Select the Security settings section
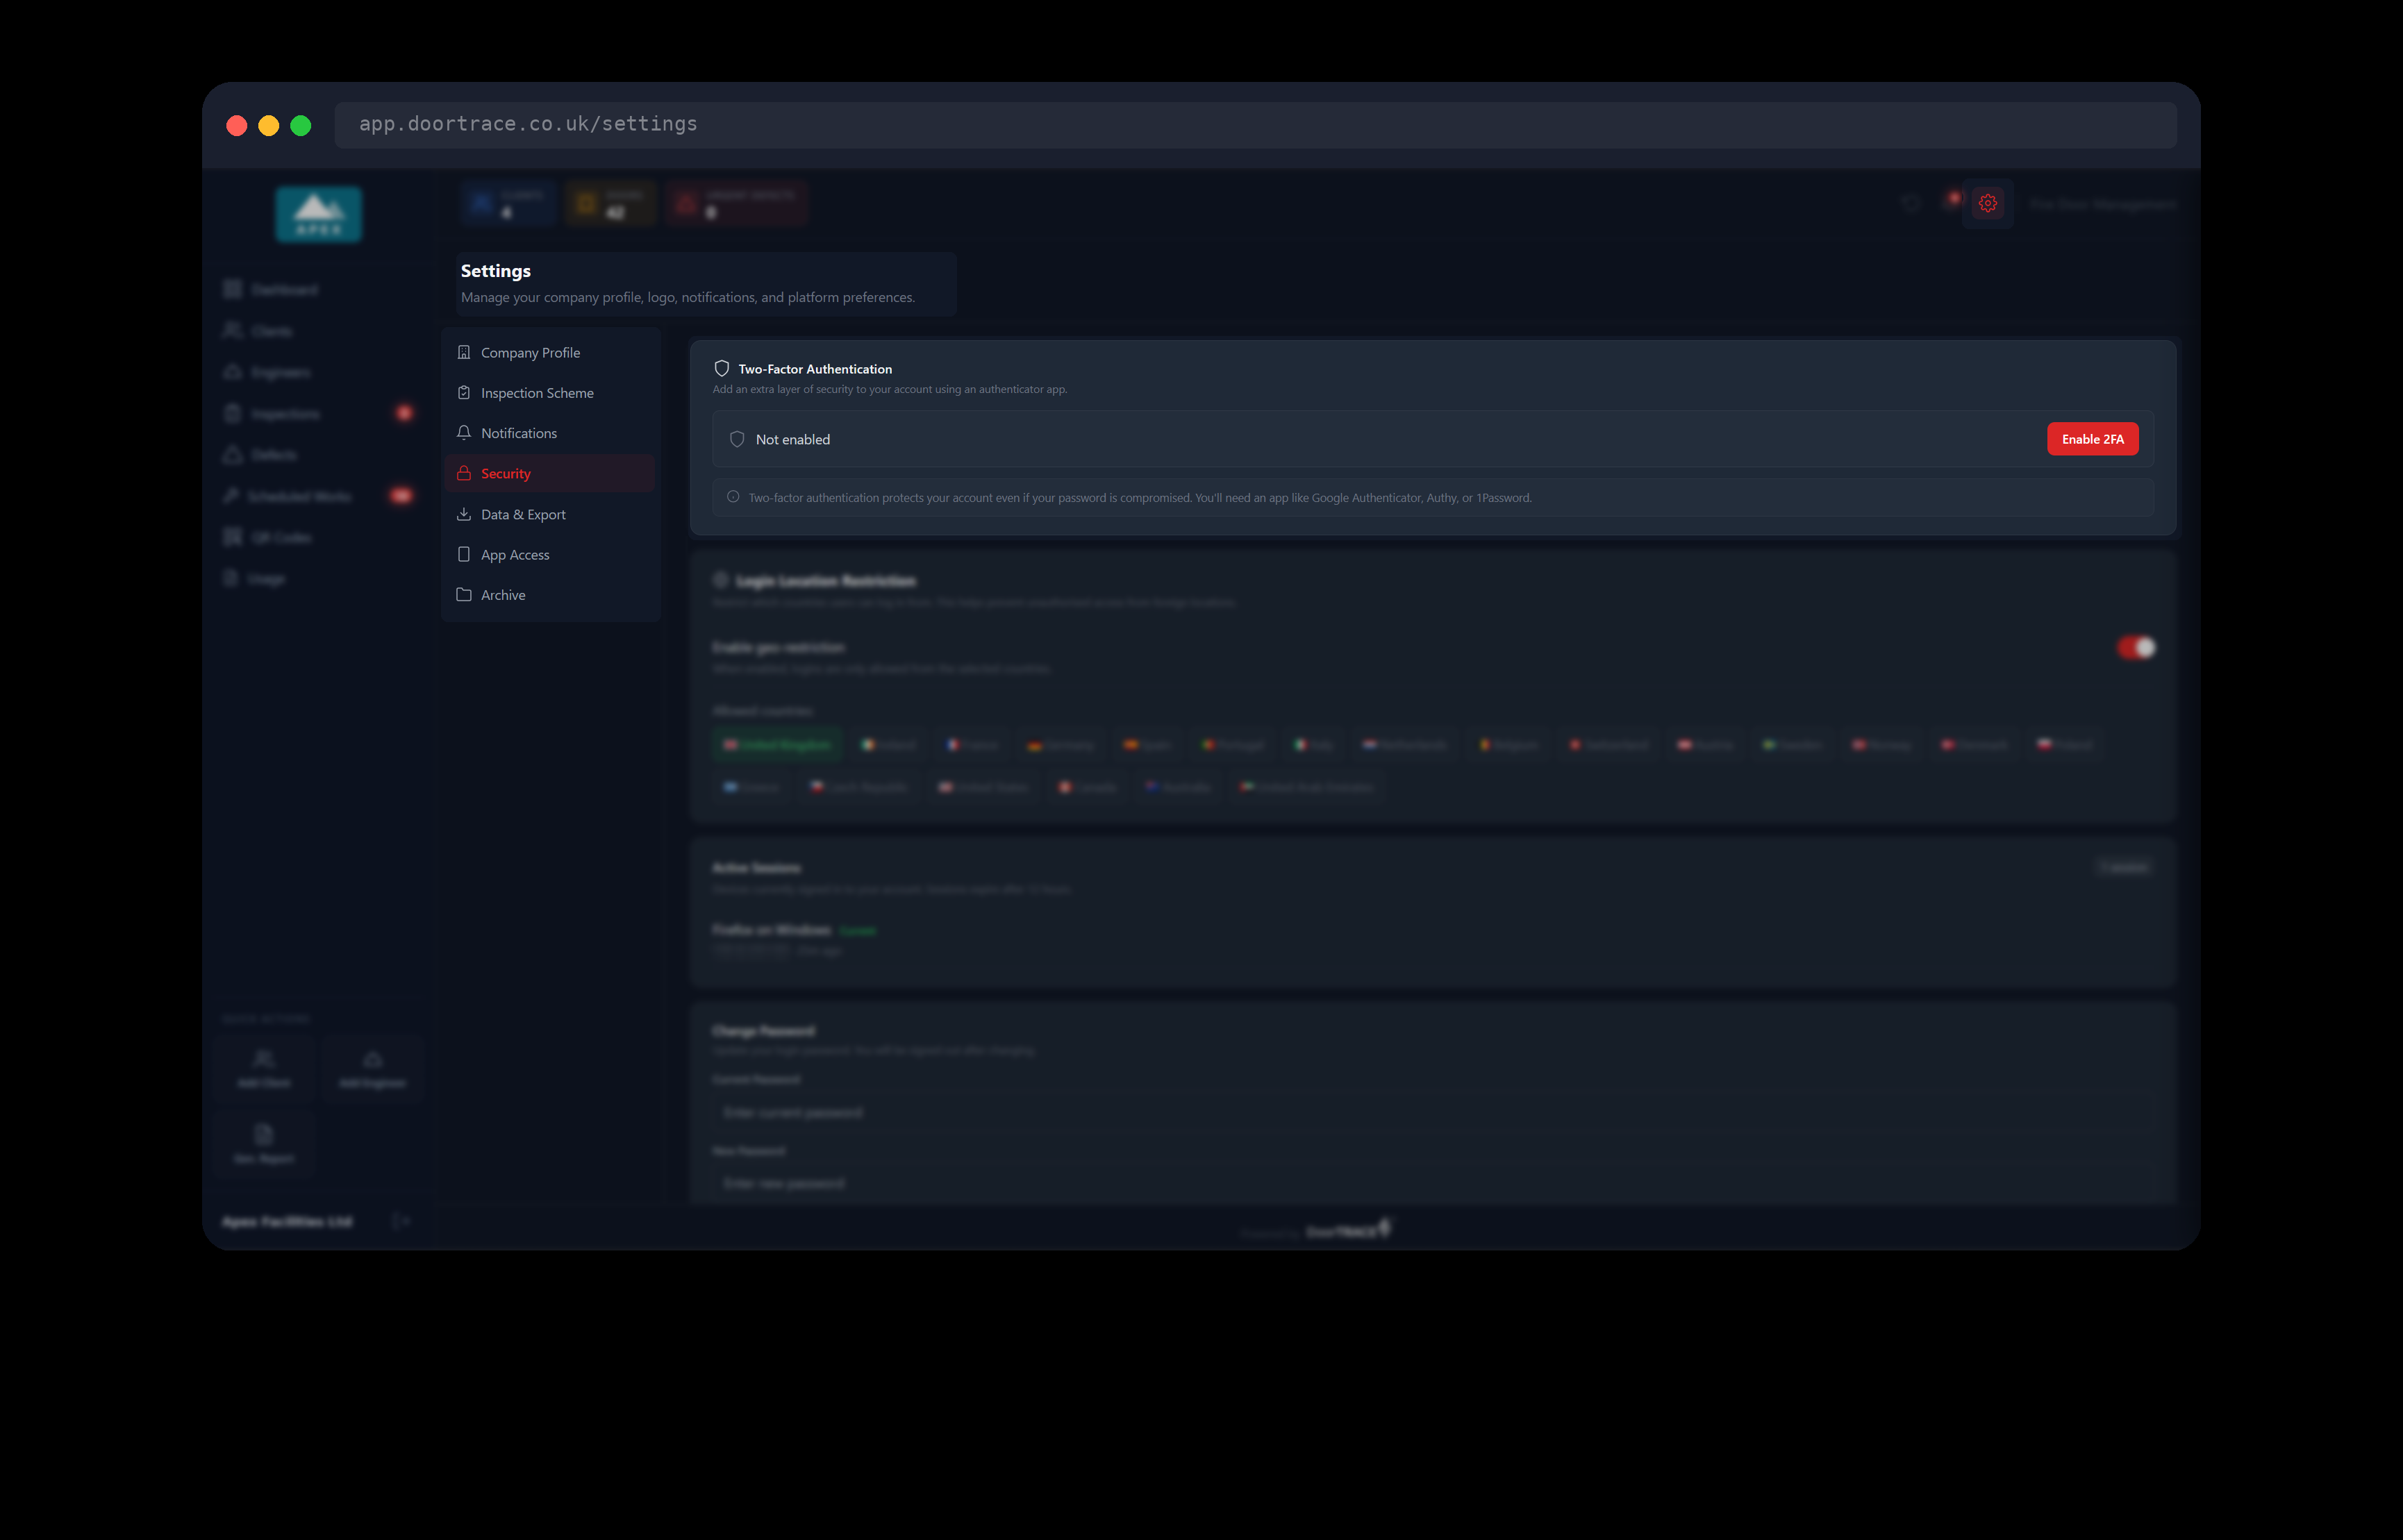 point(550,473)
